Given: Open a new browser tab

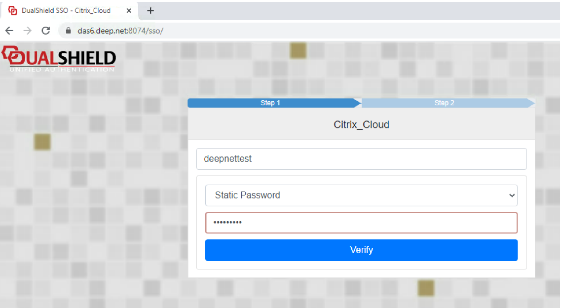Looking at the screenshot, I should (151, 10).
